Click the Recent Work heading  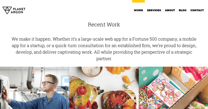104,25
